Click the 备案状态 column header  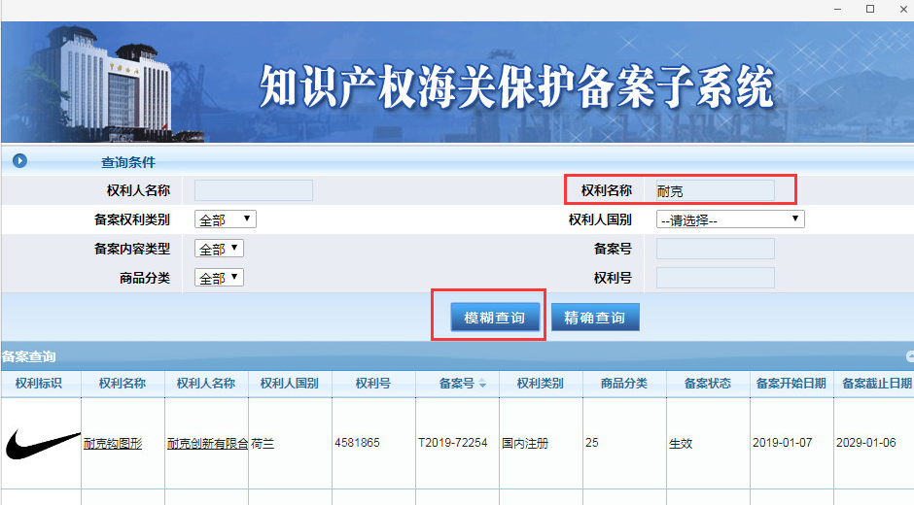click(x=707, y=384)
